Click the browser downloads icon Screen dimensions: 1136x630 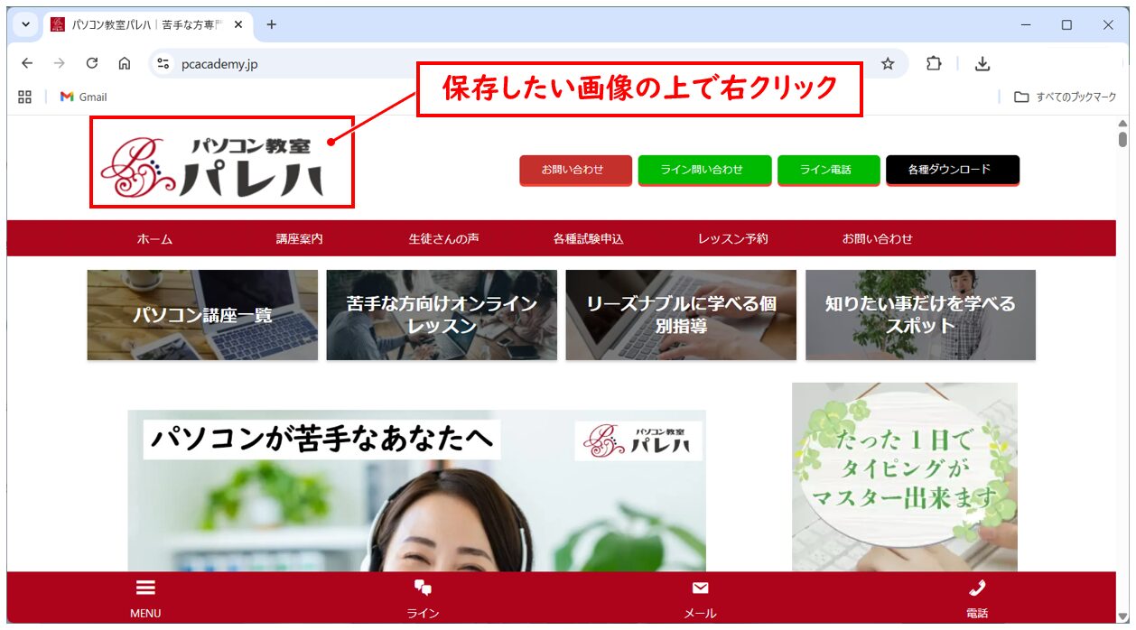(982, 63)
